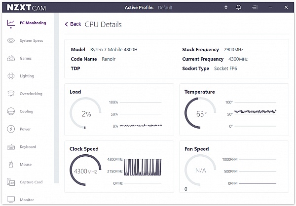Screen dimensions: 296x206
Task: Click the Power lightning bolt icon
Action: click(11, 129)
